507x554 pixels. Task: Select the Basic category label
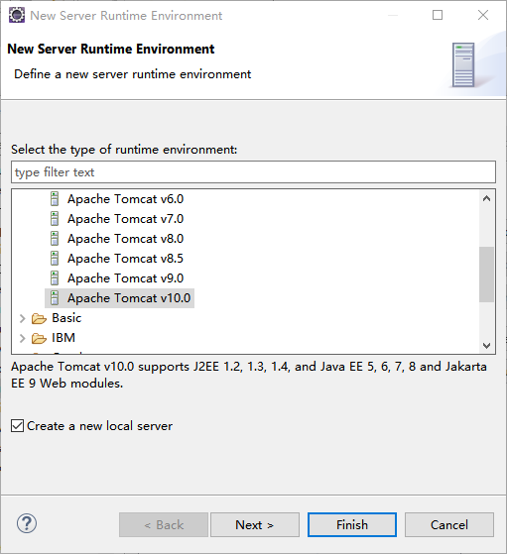point(66,317)
